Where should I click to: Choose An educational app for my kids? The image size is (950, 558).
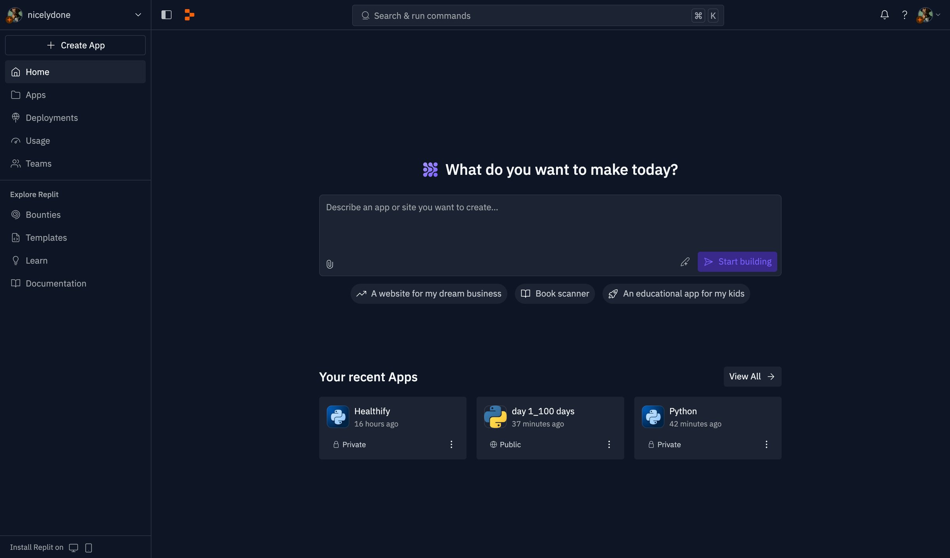point(676,293)
